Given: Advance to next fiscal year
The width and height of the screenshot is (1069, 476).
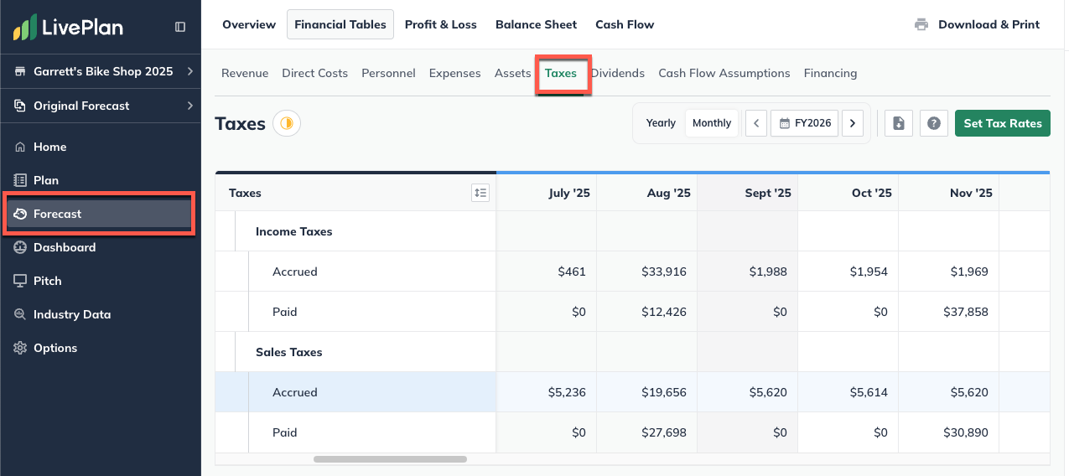Looking at the screenshot, I should click(853, 123).
